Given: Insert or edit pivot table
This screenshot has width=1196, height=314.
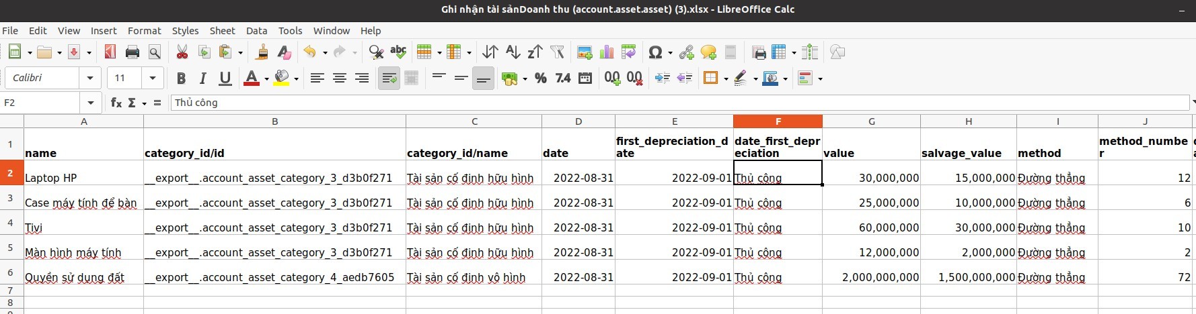Looking at the screenshot, I should tap(629, 52).
